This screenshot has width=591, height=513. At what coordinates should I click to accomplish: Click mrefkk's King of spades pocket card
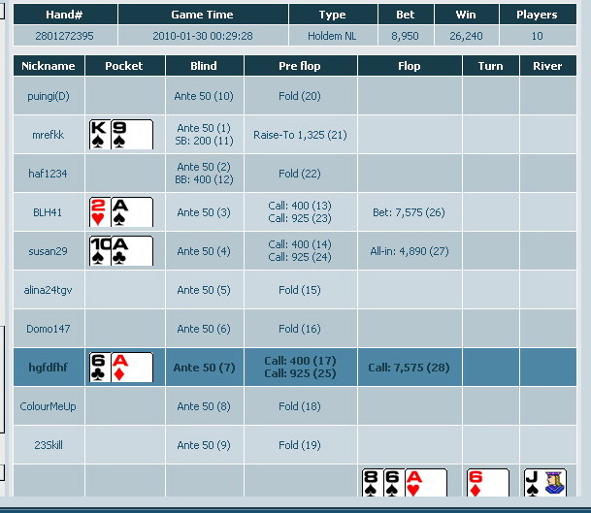click(100, 135)
